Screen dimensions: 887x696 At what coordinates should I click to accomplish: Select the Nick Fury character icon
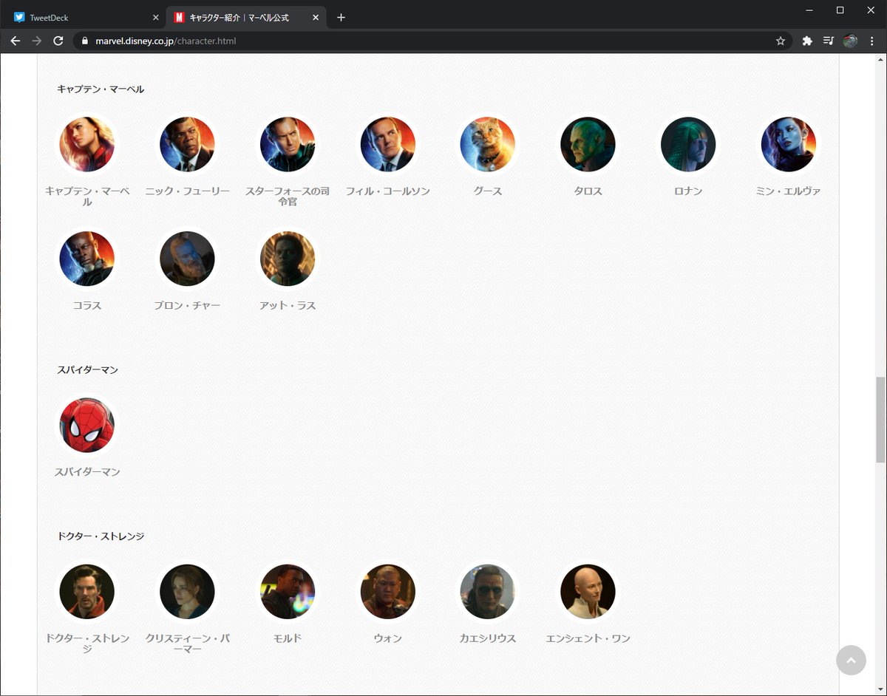pos(187,144)
